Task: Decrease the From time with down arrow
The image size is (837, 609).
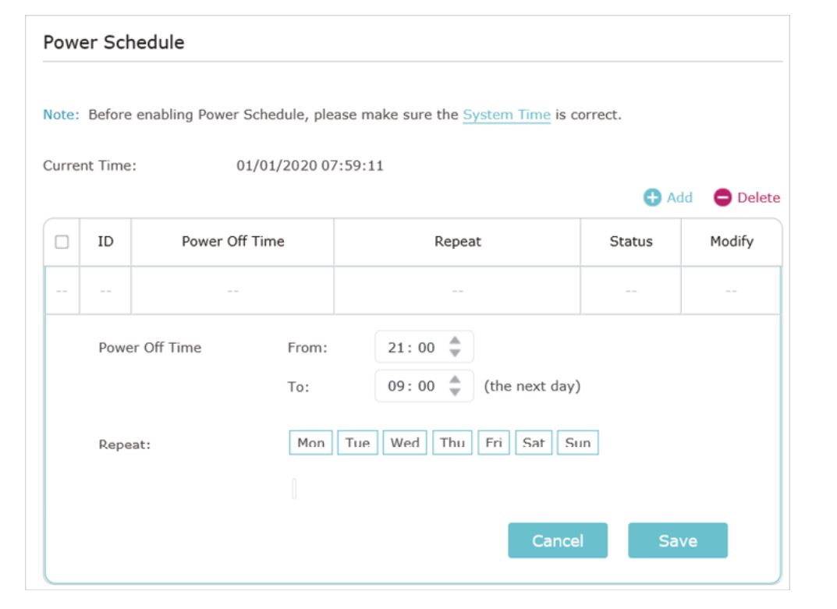Action: [x=455, y=352]
